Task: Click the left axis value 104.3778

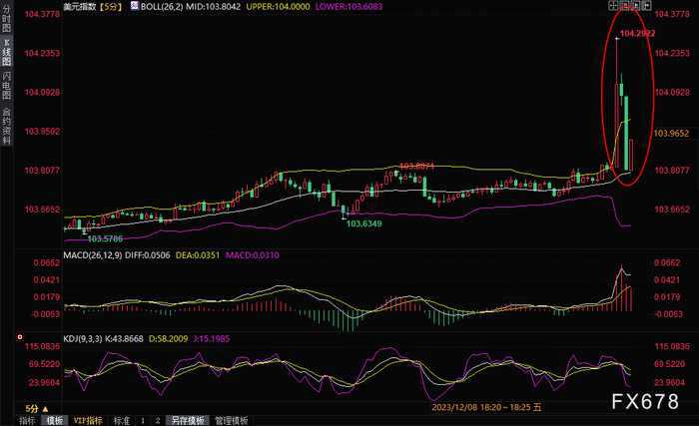Action: [x=42, y=14]
